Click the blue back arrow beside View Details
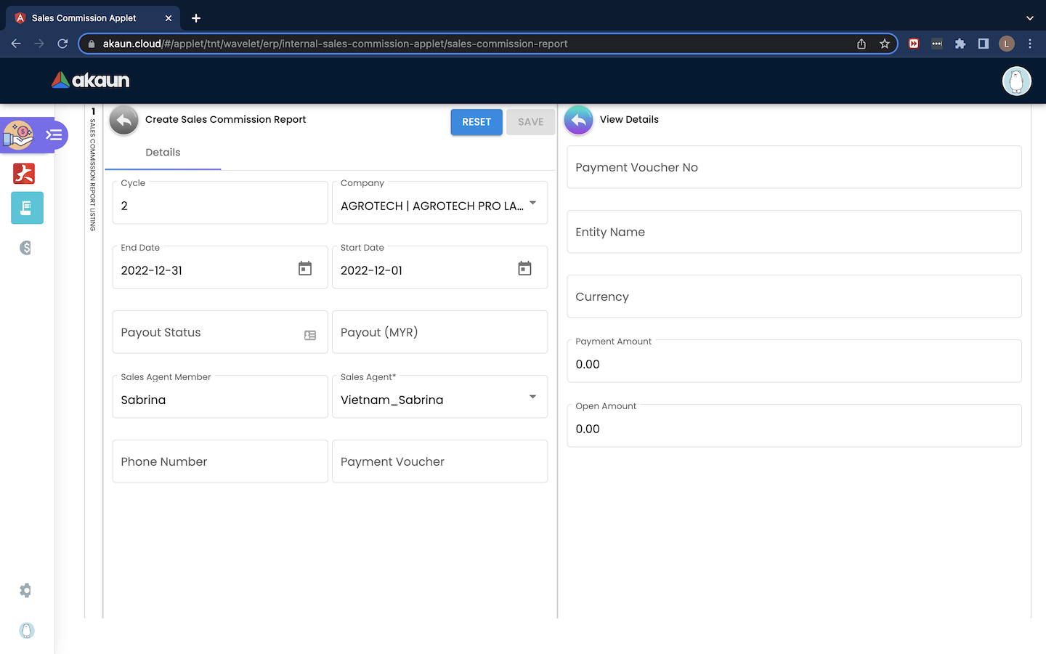Viewport: 1046px width, 654px height. 578,120
